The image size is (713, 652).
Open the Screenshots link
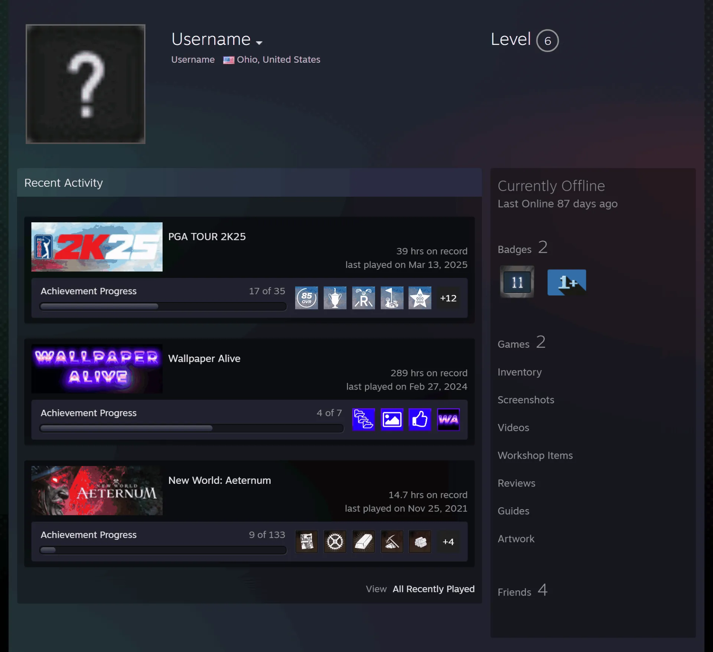coord(526,400)
